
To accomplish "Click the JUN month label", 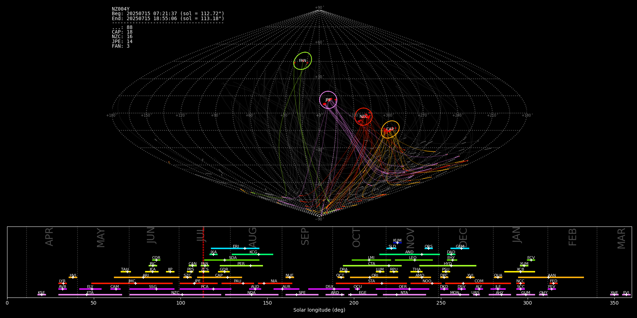I will (151, 235).
